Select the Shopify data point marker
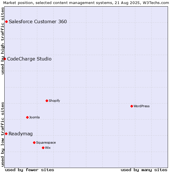 tap(47, 101)
